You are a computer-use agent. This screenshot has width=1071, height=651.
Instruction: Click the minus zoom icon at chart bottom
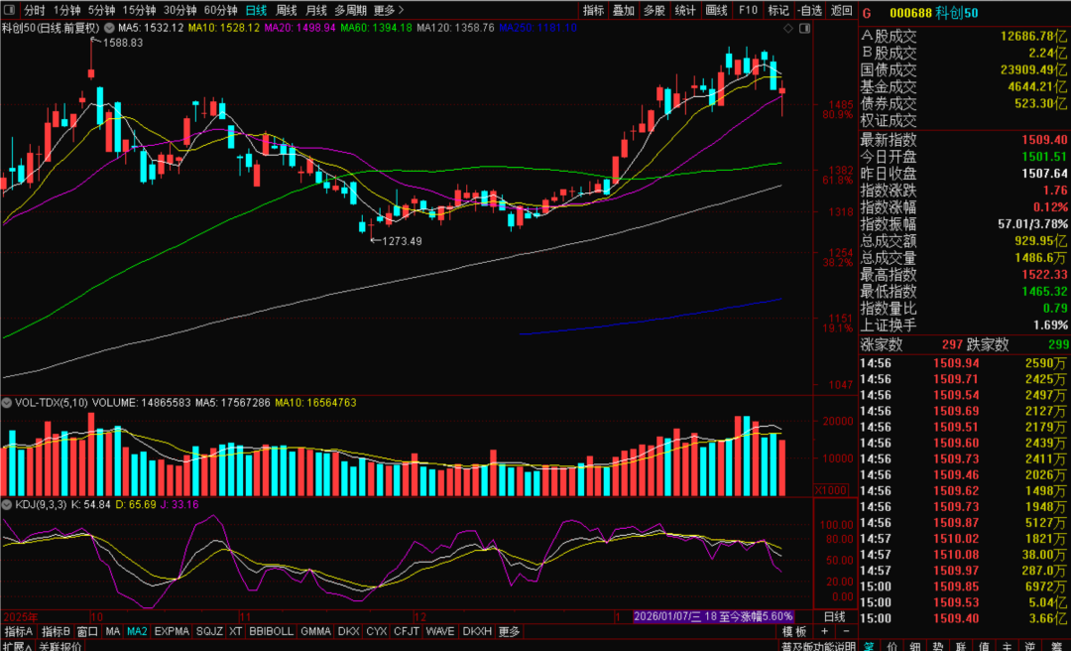pos(848,631)
